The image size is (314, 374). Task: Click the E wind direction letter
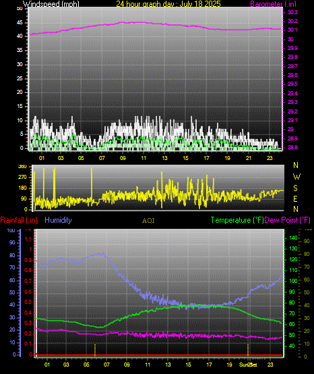click(x=295, y=198)
